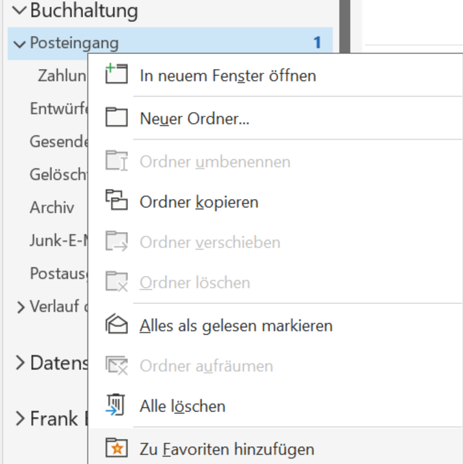The image size is (463, 464).
Task: Click the mark all as read envelope icon
Action: [x=115, y=325]
